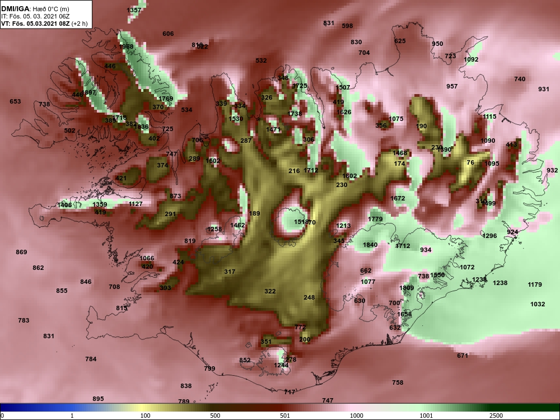The image size is (560, 420).
Task: Pick the 1672 height value
Action: click(398, 198)
